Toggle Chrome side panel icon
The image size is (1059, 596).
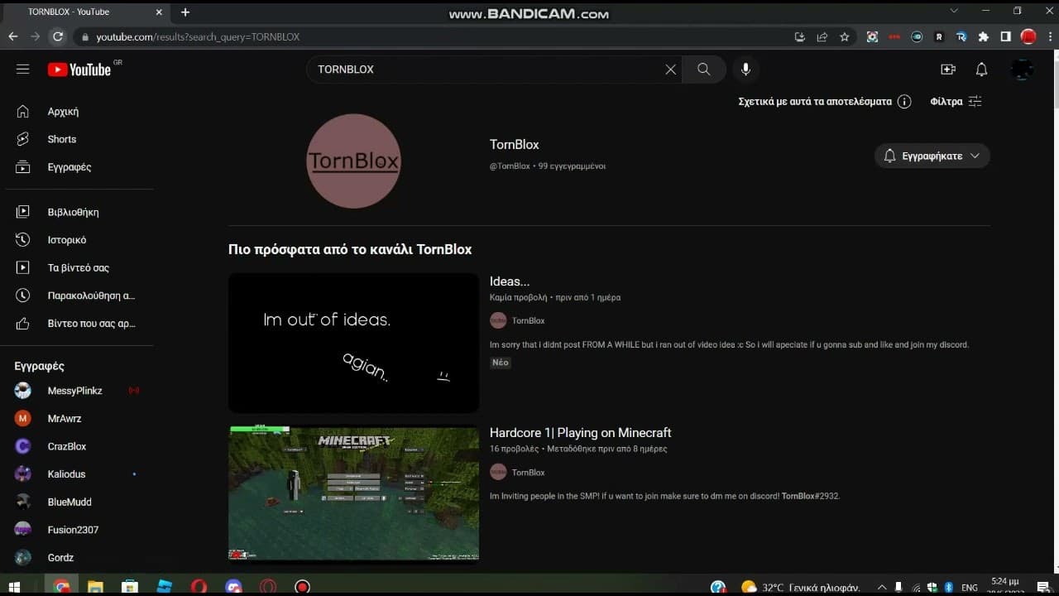pyautogui.click(x=1006, y=36)
